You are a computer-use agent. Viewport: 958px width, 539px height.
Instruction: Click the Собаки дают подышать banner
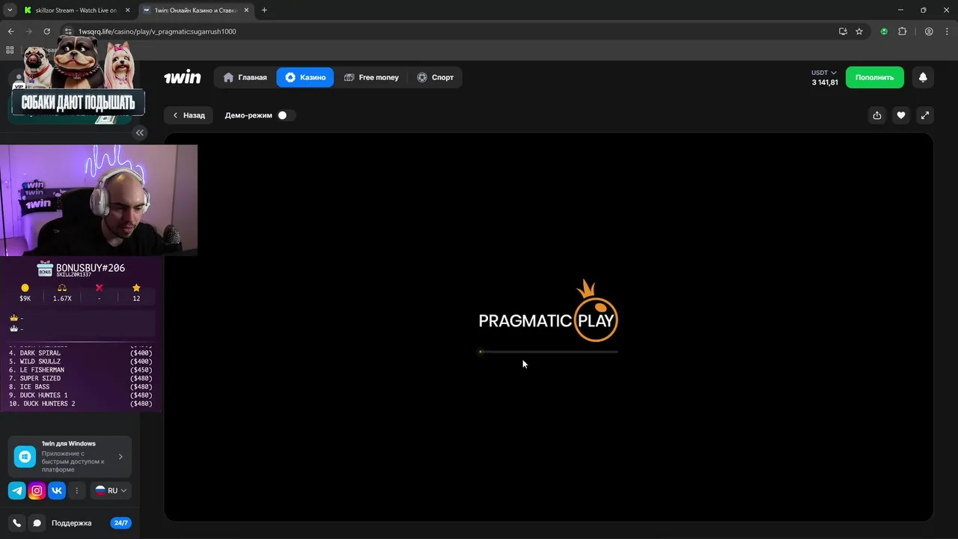point(78,103)
